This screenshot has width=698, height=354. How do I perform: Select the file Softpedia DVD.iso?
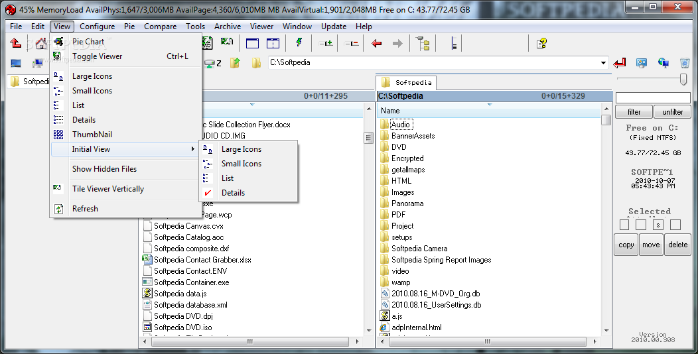coord(182,327)
